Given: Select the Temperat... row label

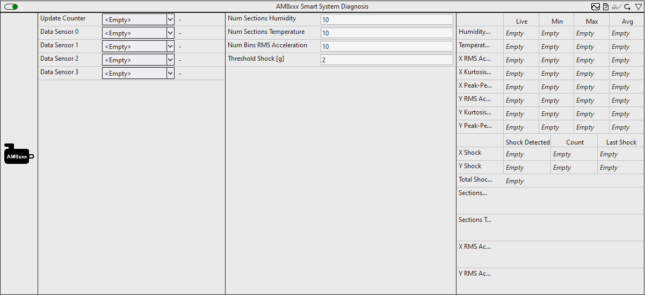Looking at the screenshot, I should tap(474, 46).
